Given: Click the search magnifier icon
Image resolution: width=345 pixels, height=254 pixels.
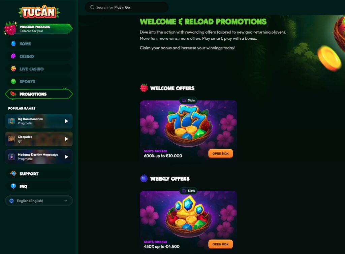Looking at the screenshot, I should tap(92, 7).
